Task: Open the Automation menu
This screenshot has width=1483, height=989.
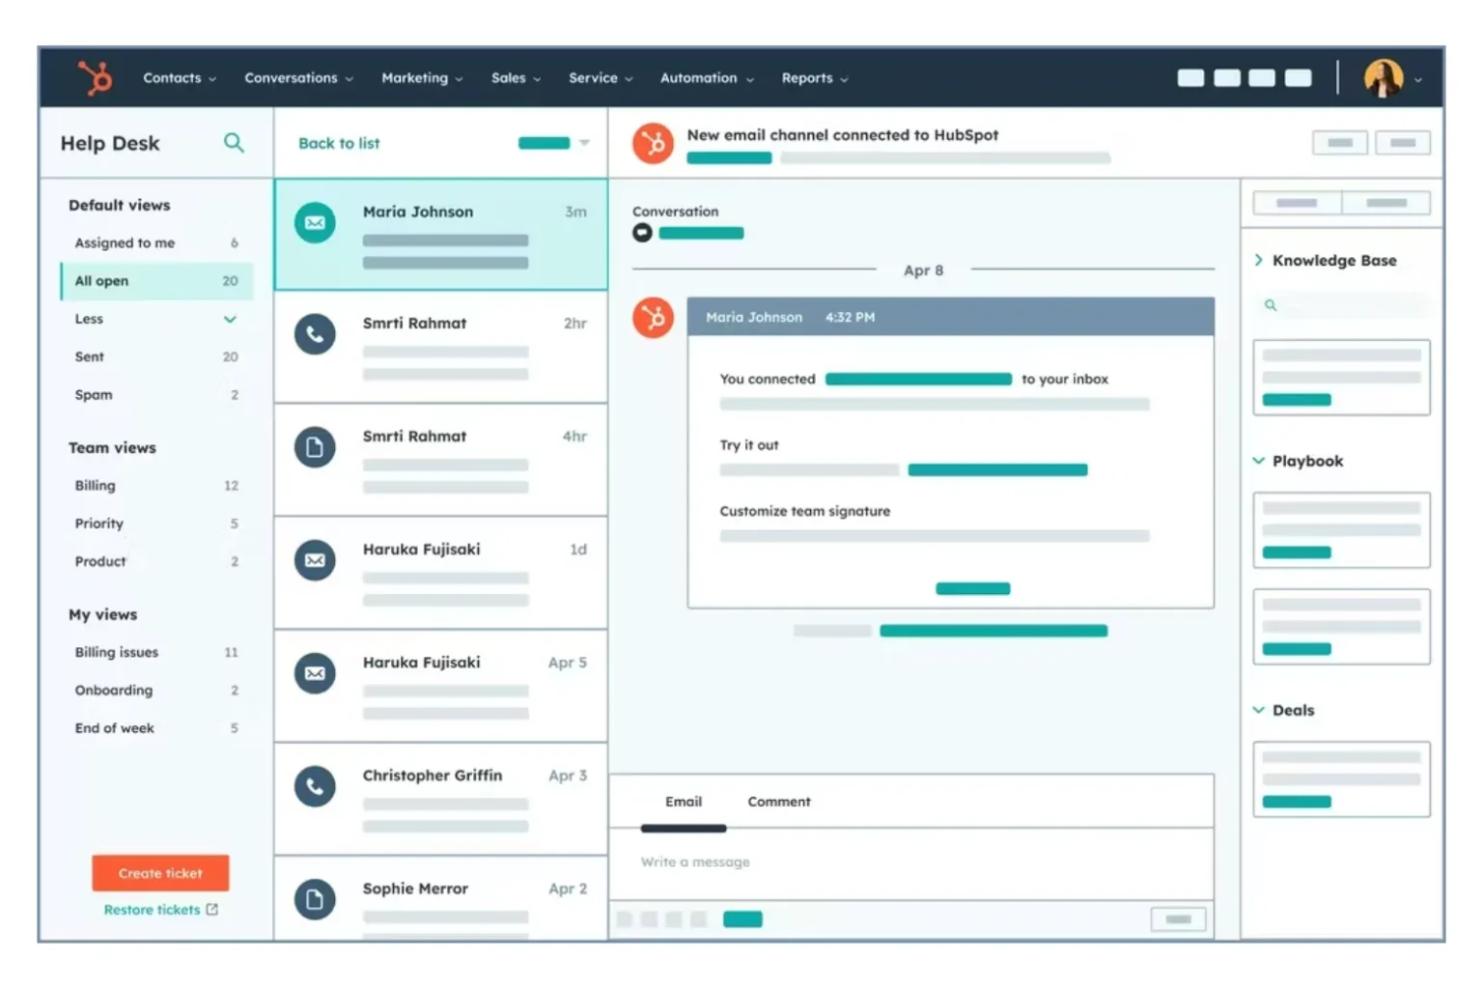Action: pyautogui.click(x=707, y=78)
